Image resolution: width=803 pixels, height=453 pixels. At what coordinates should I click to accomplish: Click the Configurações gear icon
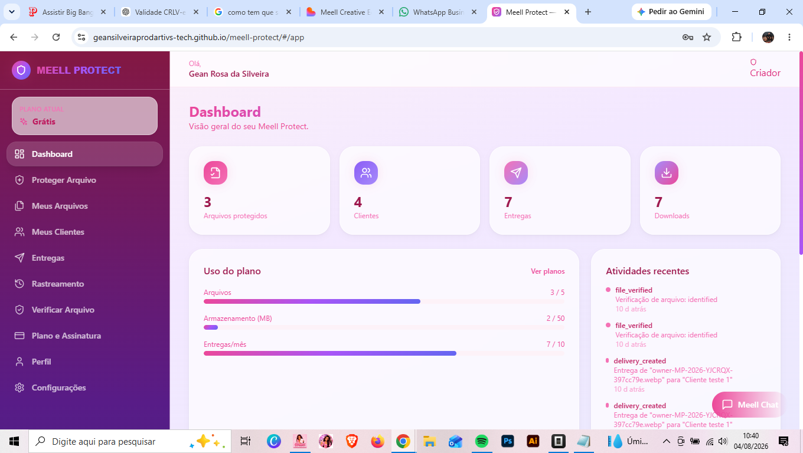click(x=19, y=388)
